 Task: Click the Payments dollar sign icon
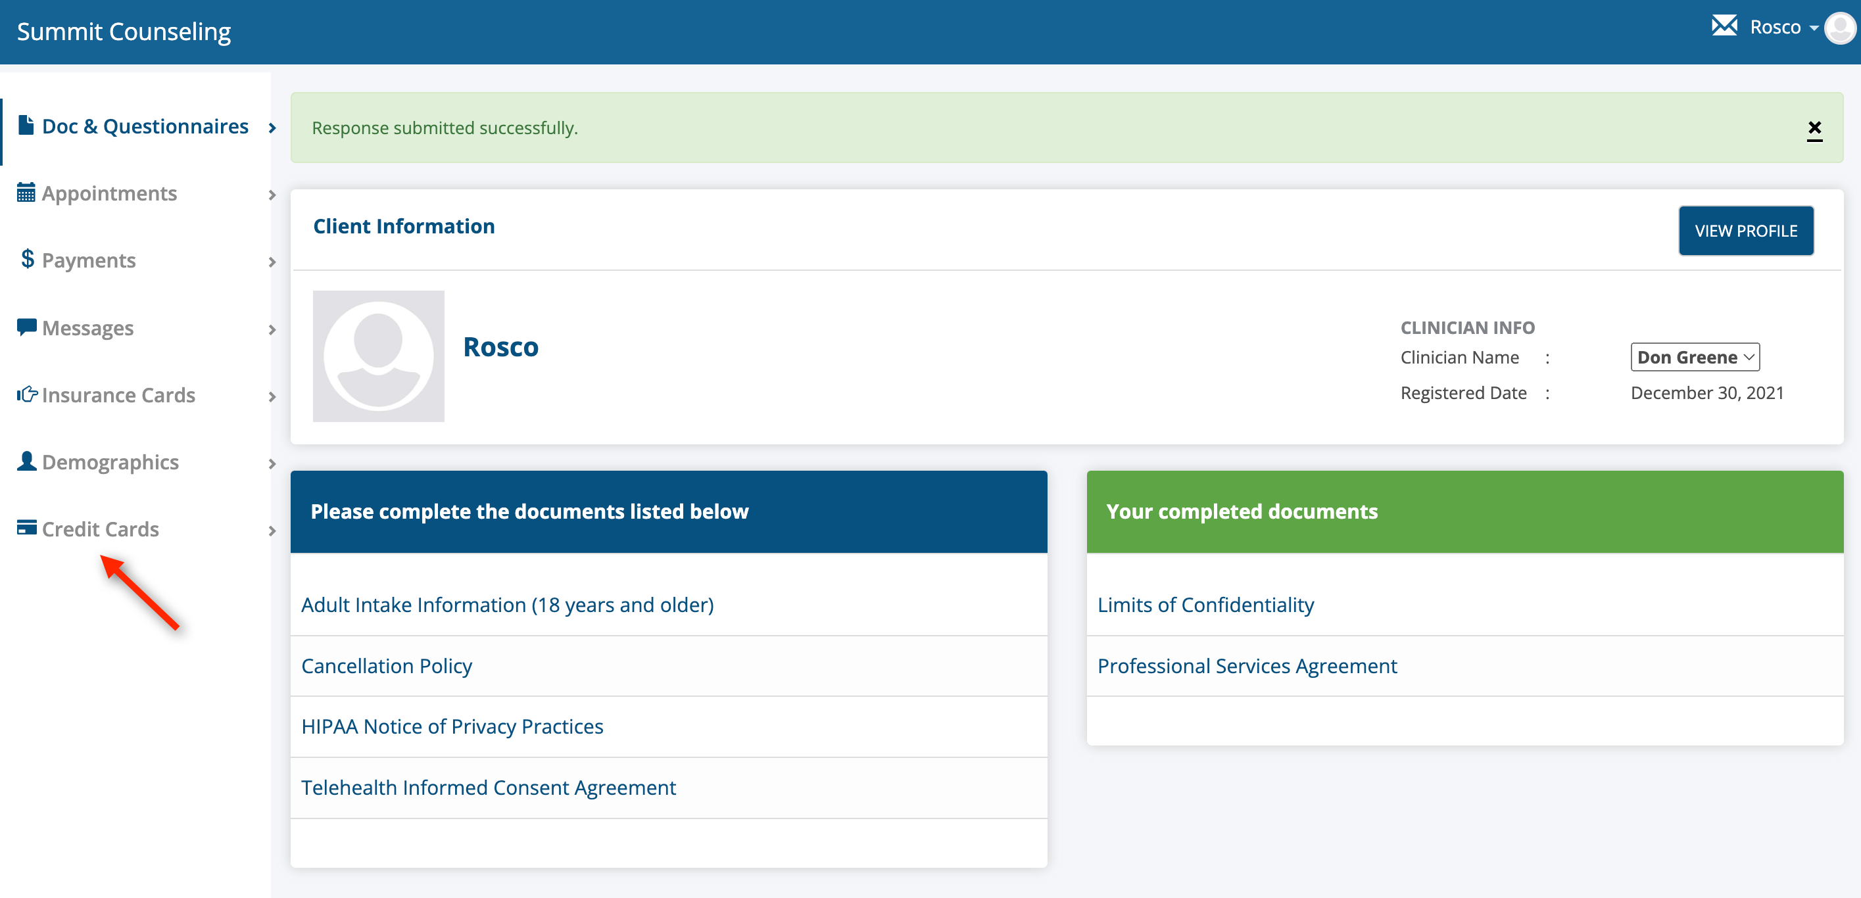(x=28, y=258)
